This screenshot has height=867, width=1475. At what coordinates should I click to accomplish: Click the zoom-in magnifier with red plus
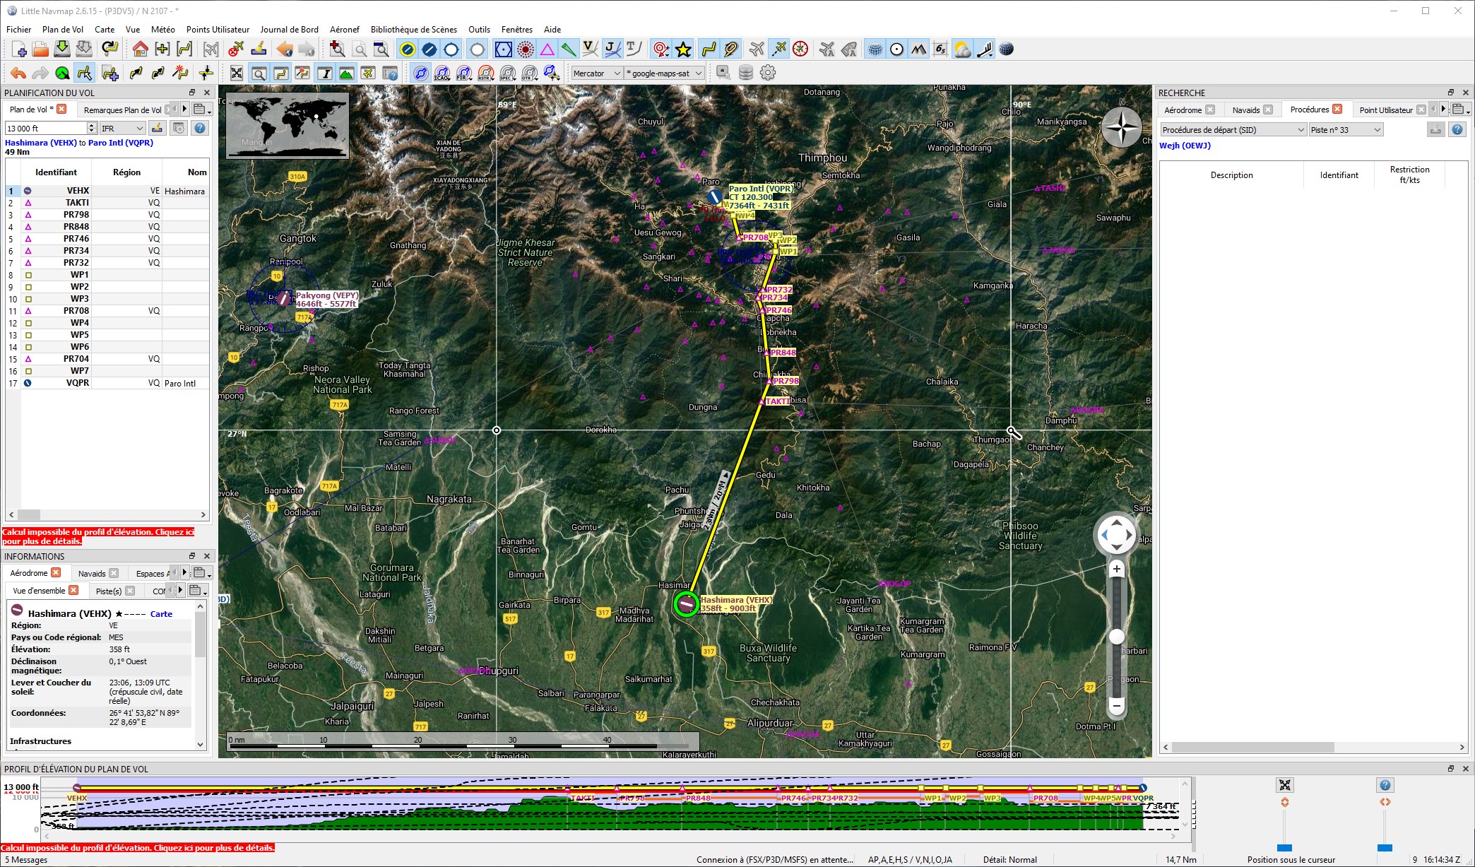click(337, 49)
